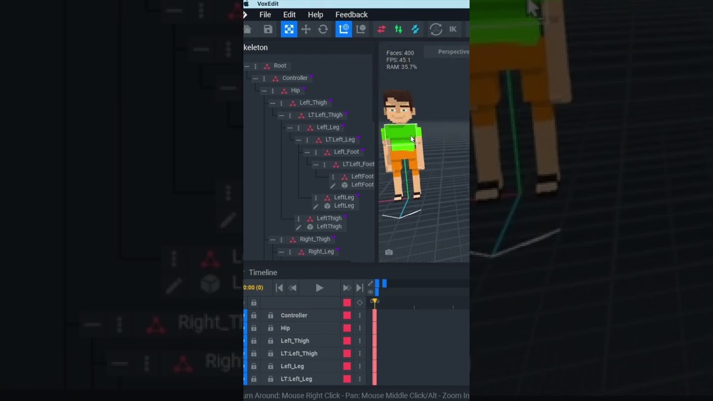Toggle lock on Hip timeline track
This screenshot has height=401, width=713.
(270, 328)
